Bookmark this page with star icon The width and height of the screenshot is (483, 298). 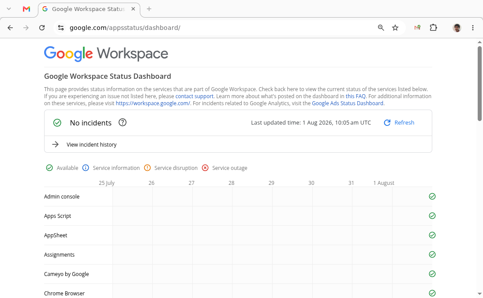[395, 28]
